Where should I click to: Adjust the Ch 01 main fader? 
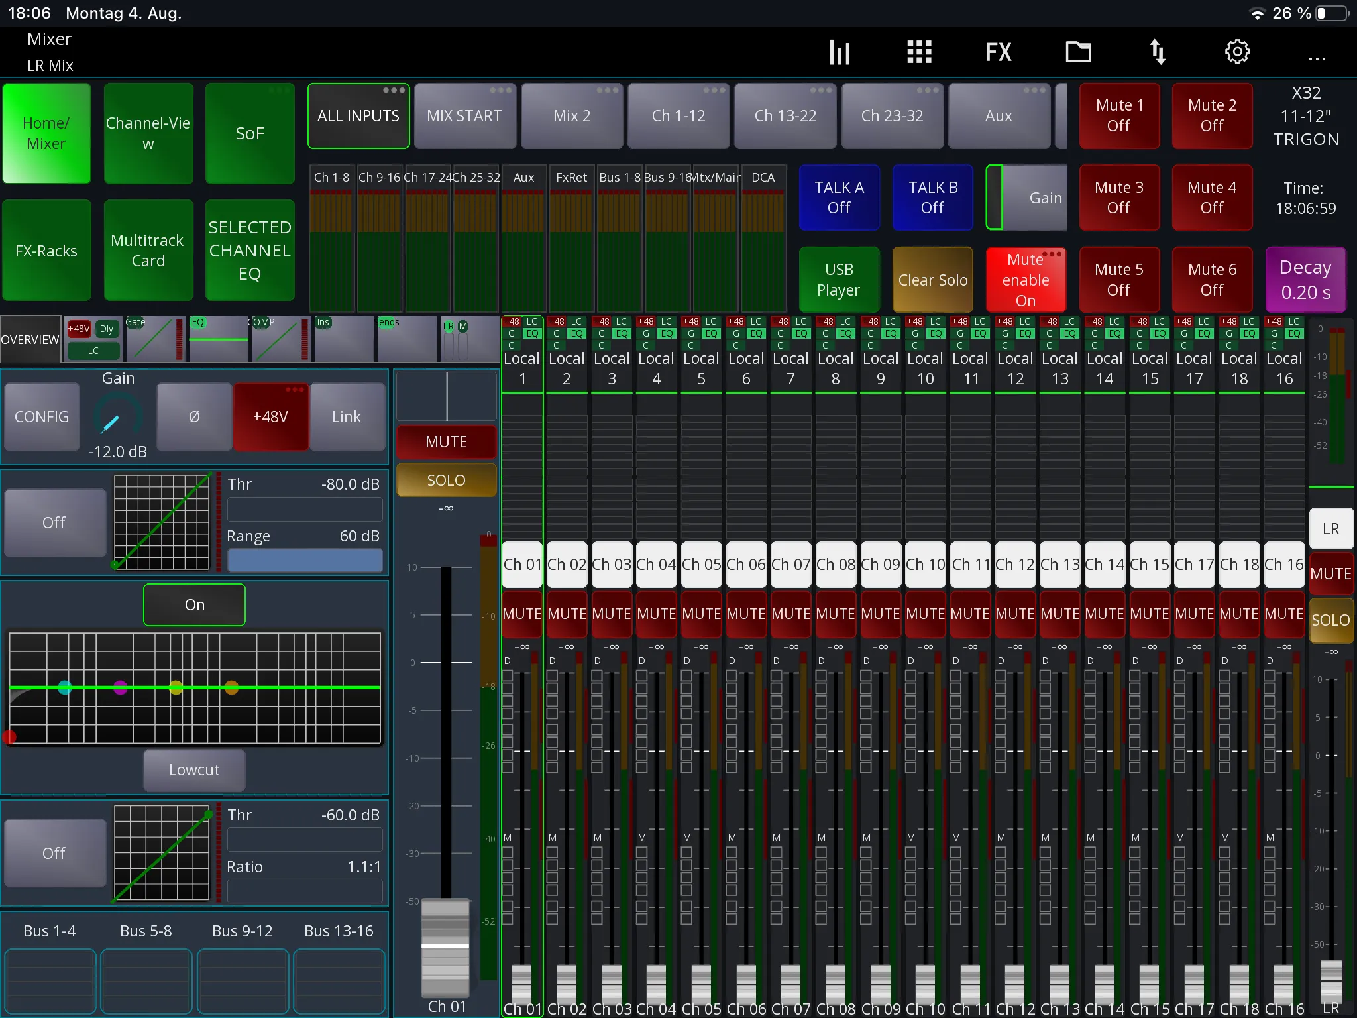click(445, 946)
